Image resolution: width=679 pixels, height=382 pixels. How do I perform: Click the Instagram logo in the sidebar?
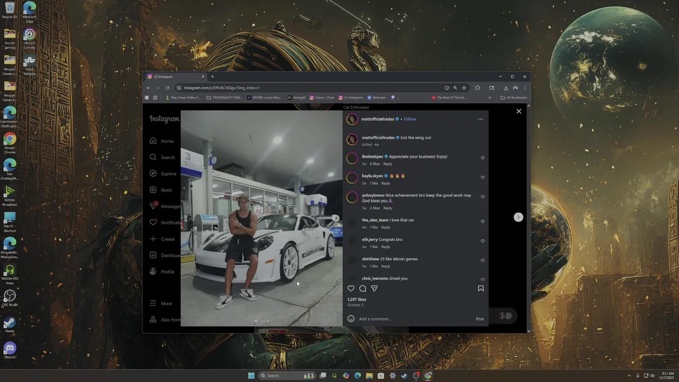tap(164, 119)
